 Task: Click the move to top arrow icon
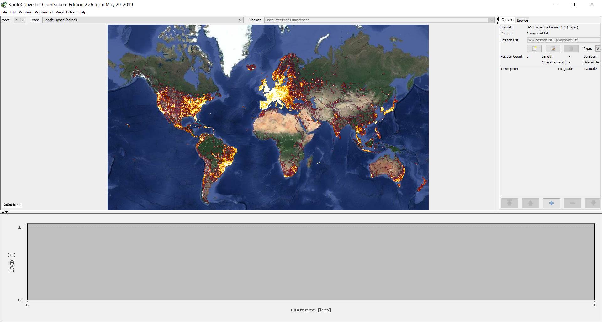tap(510, 203)
